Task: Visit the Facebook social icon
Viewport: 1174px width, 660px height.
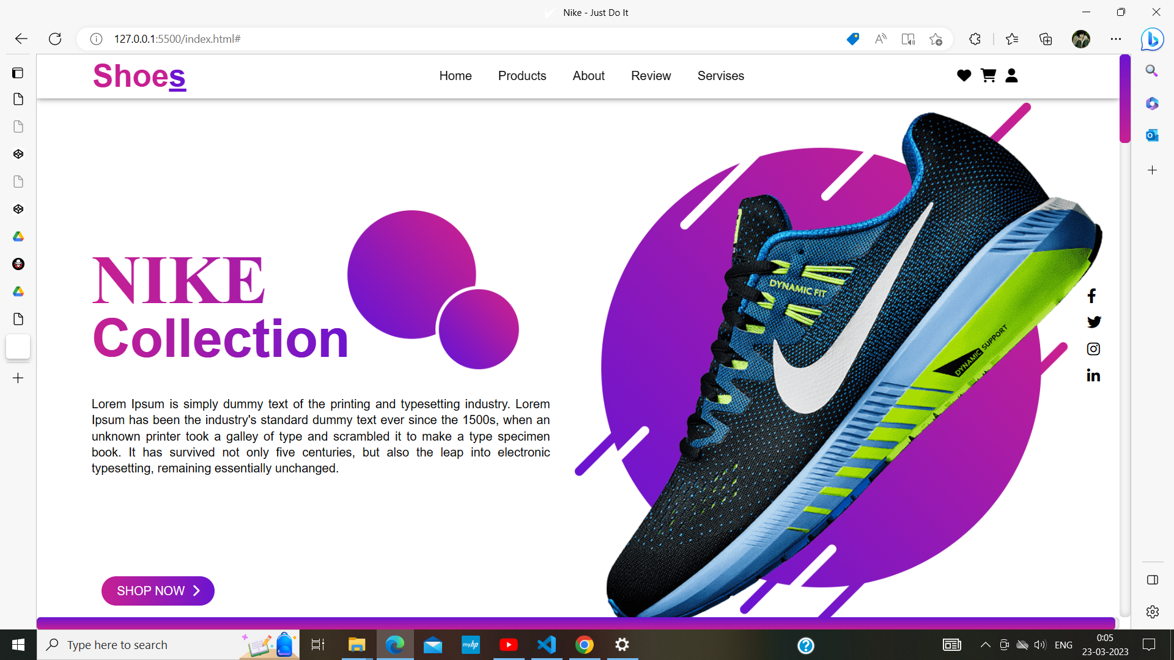Action: click(1093, 296)
